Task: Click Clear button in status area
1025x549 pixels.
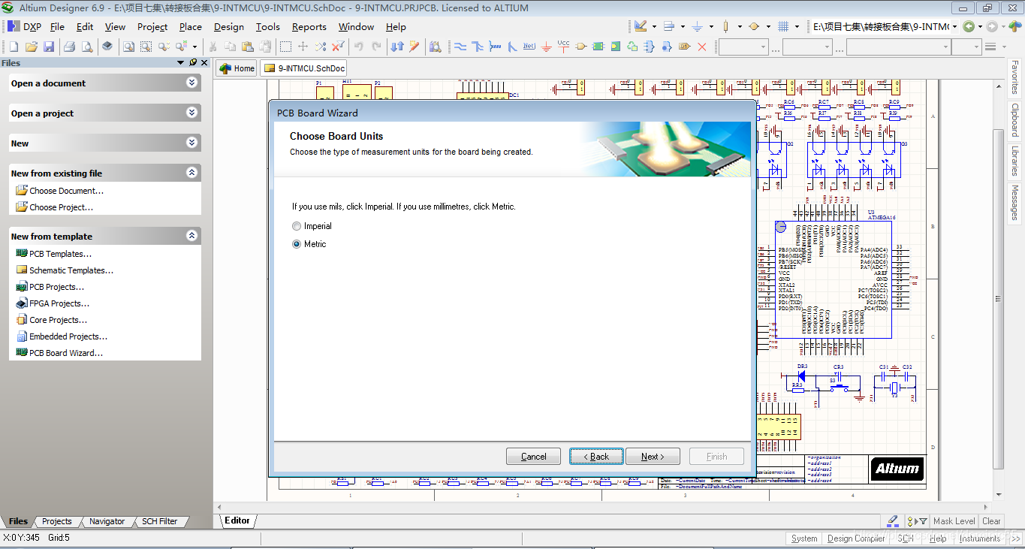Action: click(991, 521)
